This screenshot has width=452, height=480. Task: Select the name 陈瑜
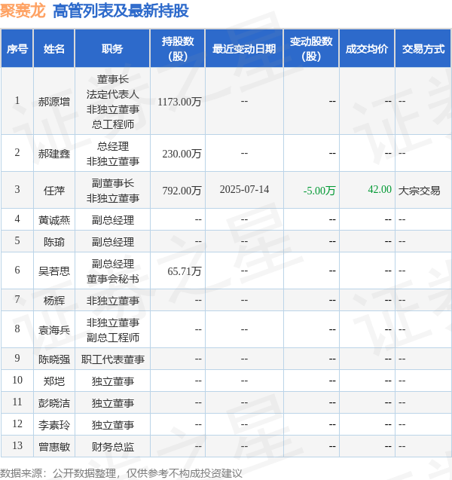coord(54,242)
